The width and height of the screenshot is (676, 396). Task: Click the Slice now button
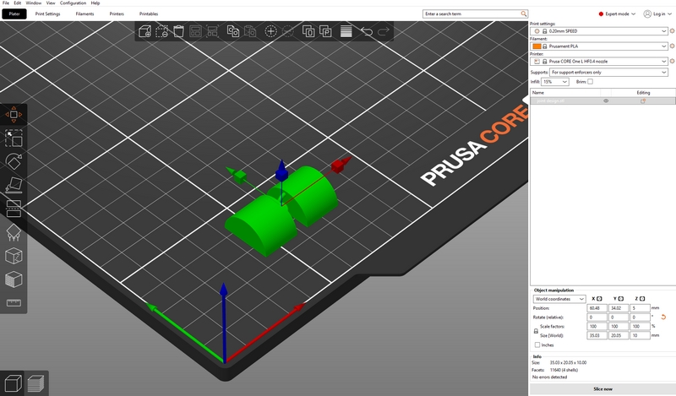(x=602, y=388)
